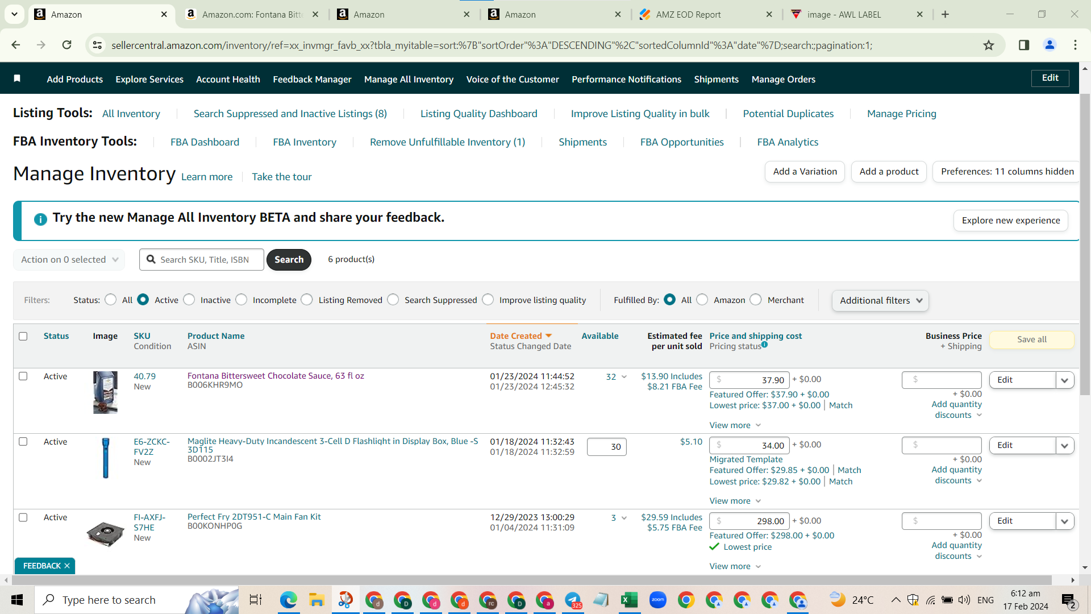This screenshot has width=1091, height=614.
Task: Go to Manage All Inventory menu item
Action: (409, 79)
